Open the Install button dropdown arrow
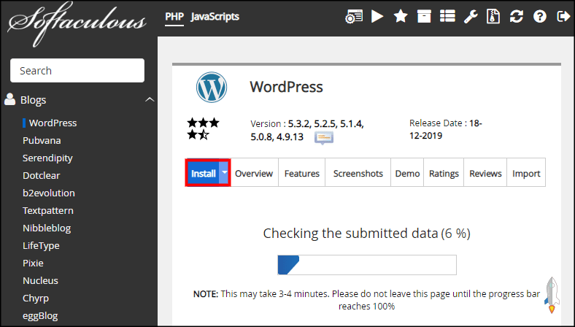575x327 pixels. click(x=225, y=172)
